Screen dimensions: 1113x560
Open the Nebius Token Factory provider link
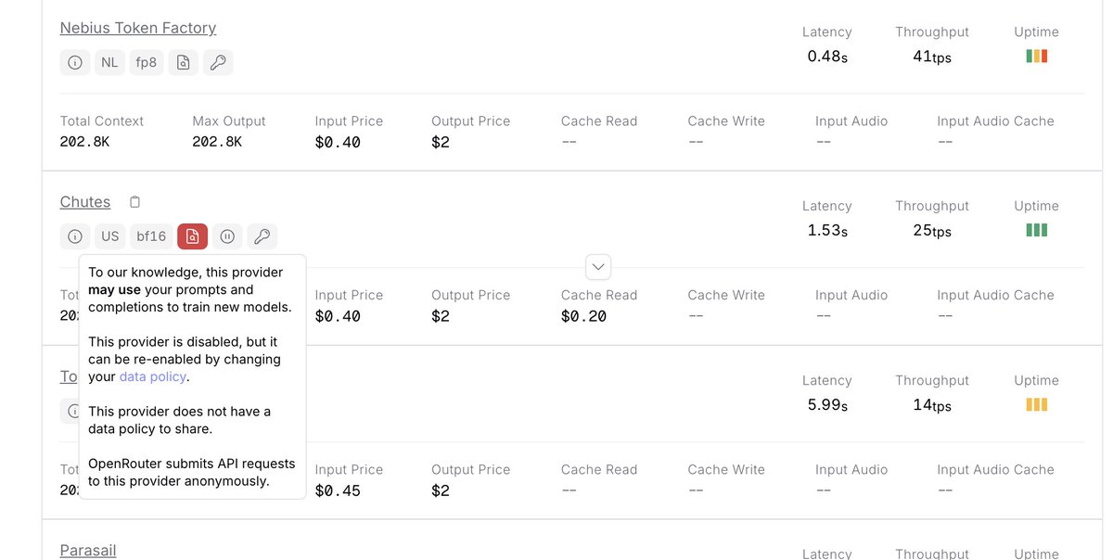click(x=138, y=28)
